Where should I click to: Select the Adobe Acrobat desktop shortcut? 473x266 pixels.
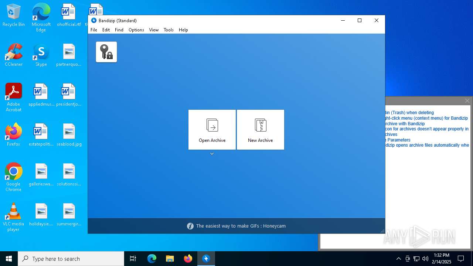(14, 98)
